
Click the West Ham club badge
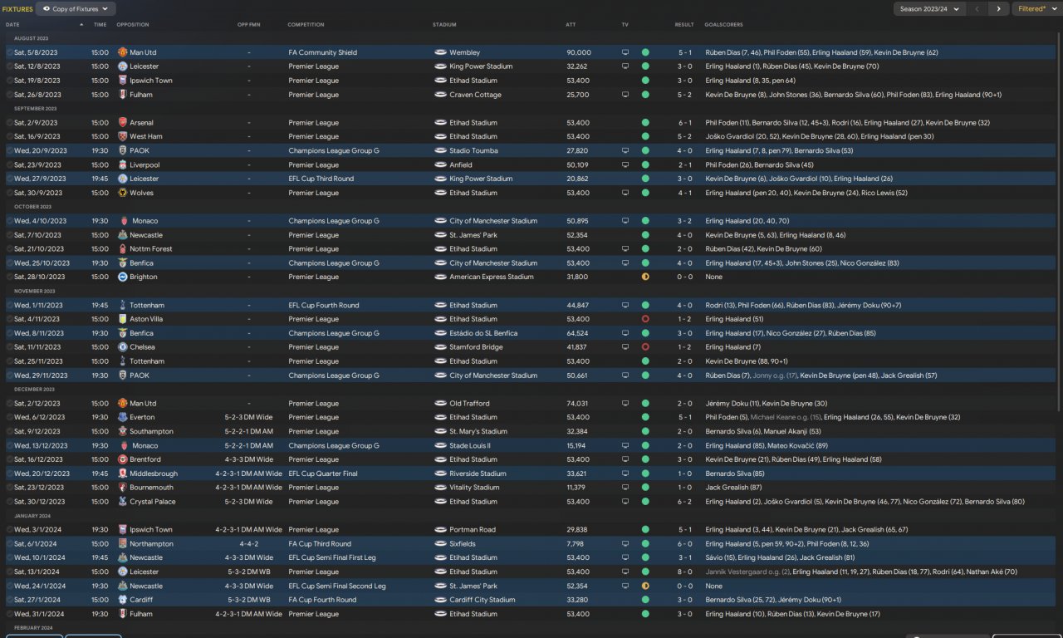point(123,136)
